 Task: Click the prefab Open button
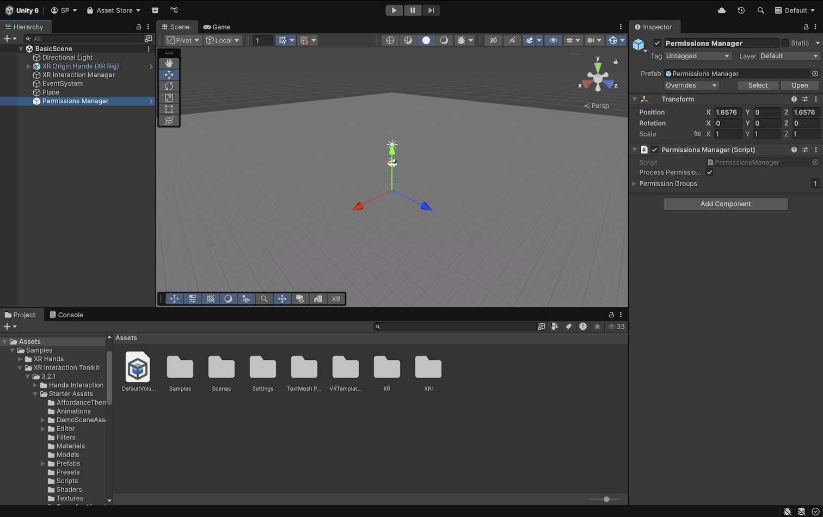pyautogui.click(x=799, y=85)
